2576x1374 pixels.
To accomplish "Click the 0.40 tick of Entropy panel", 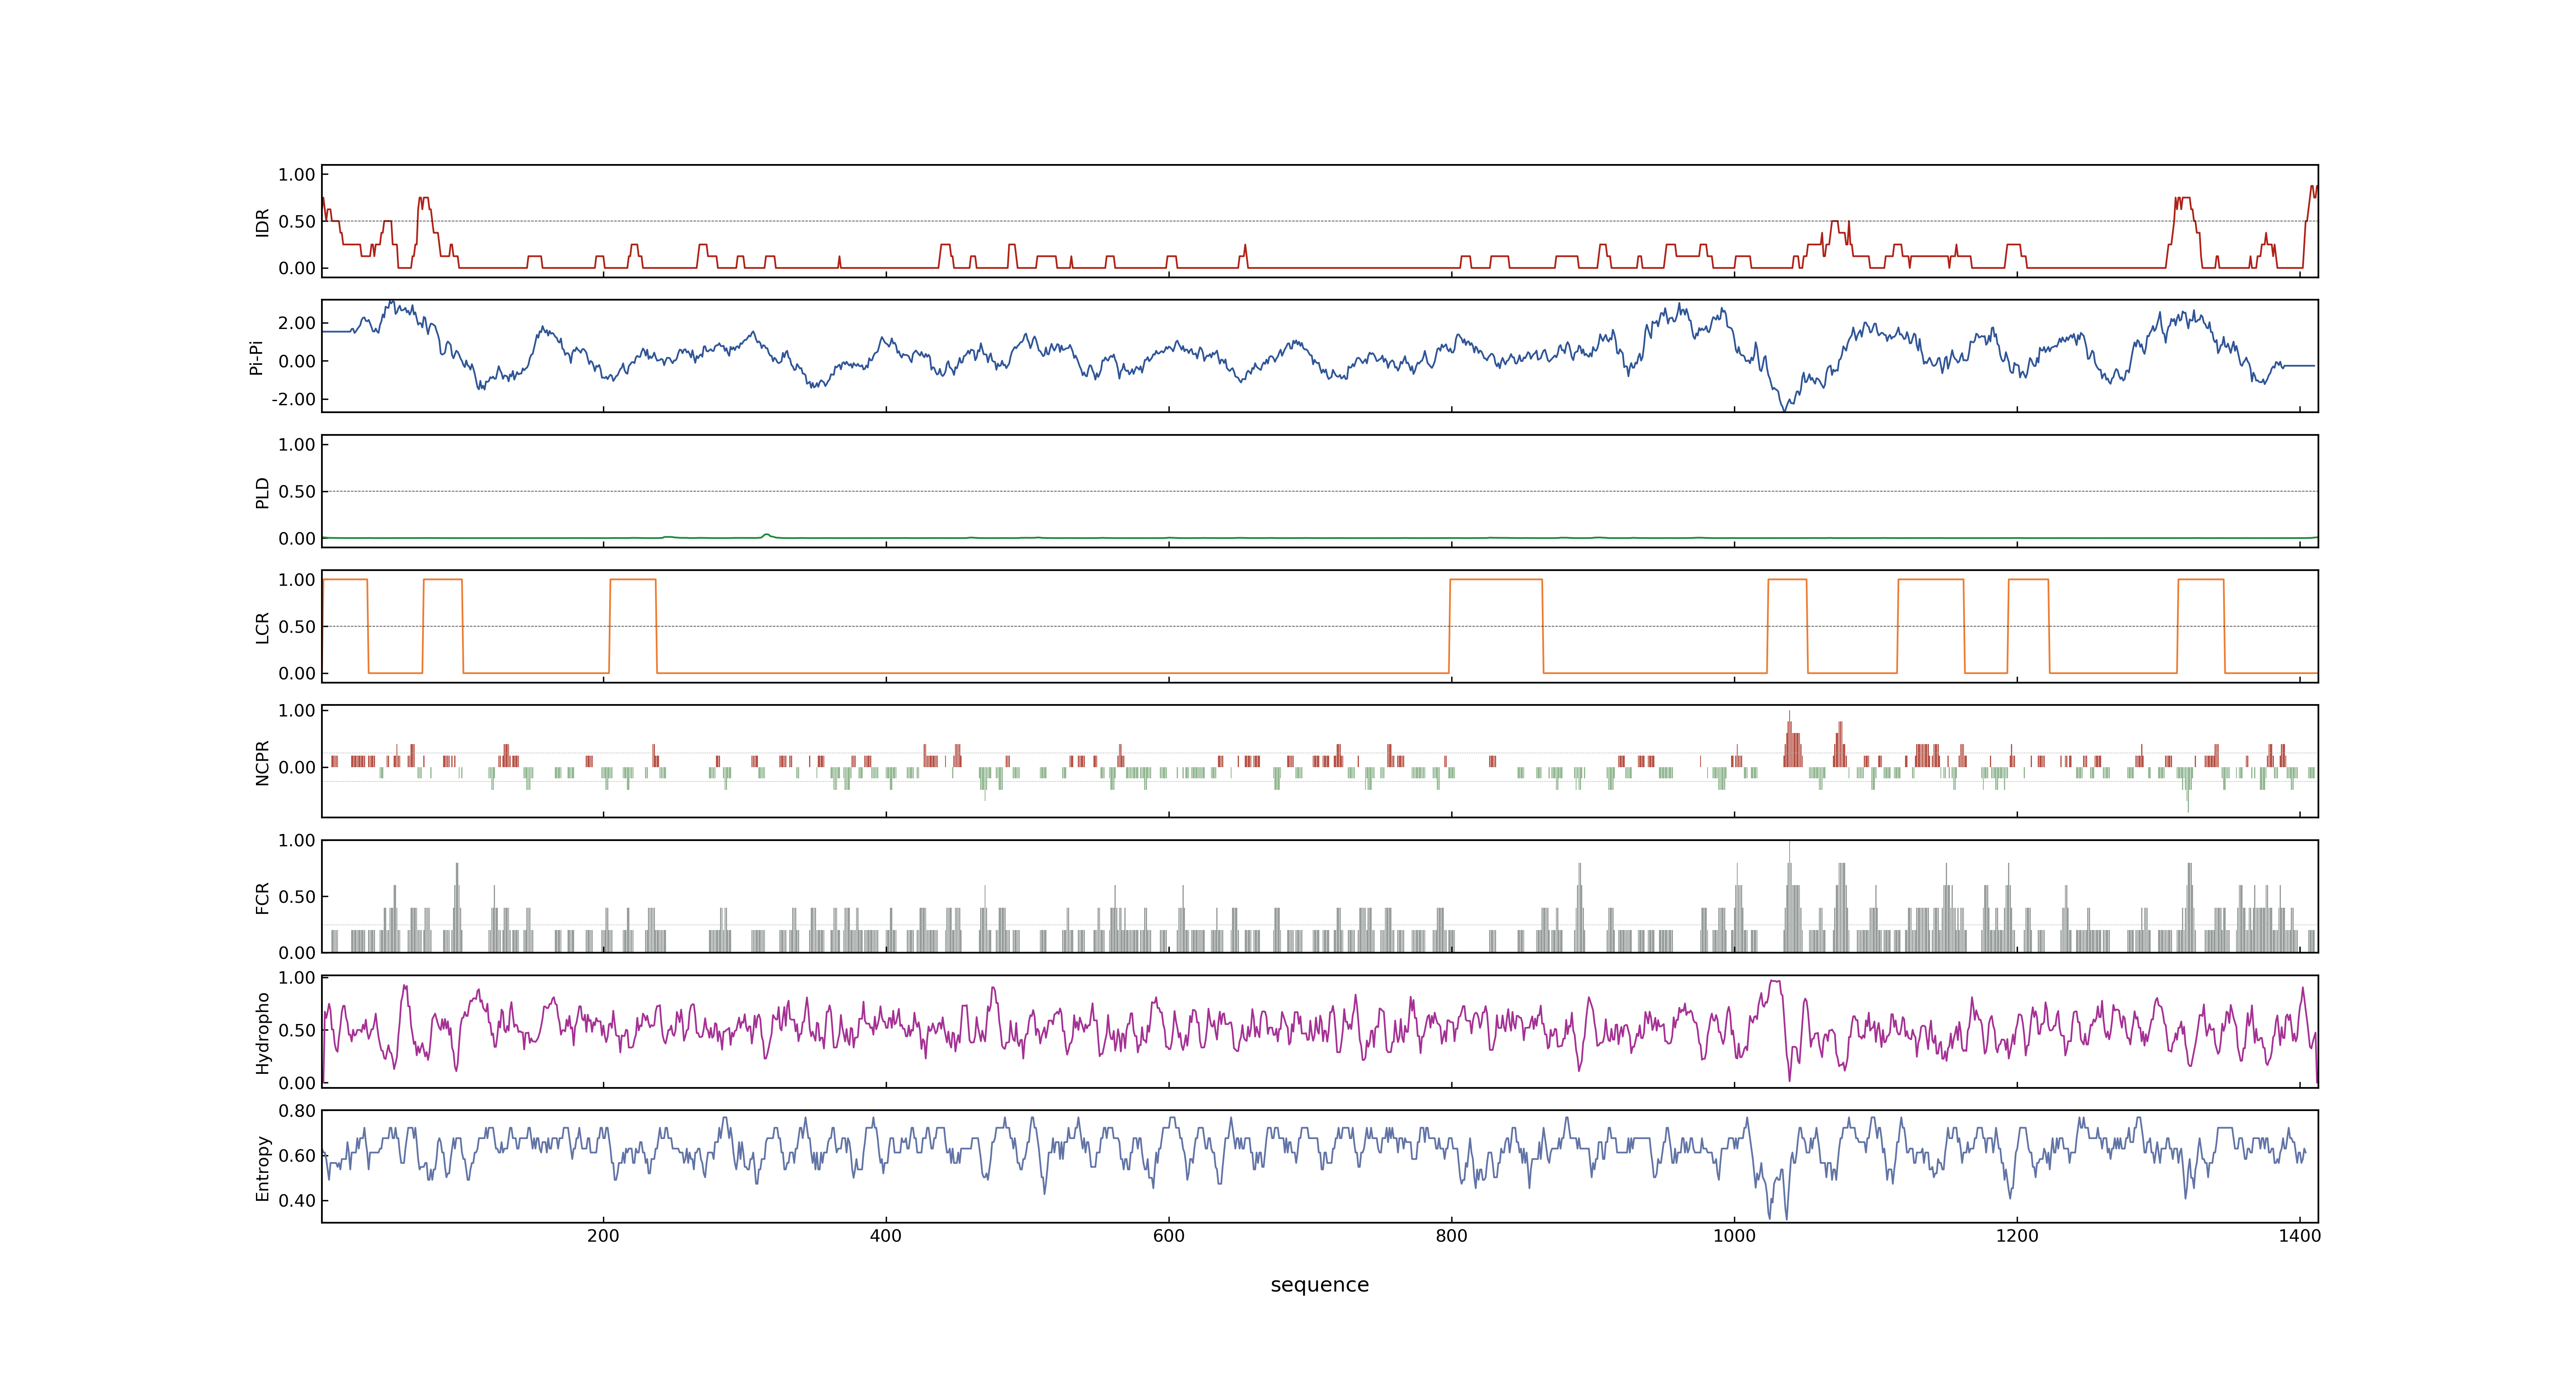I will (x=297, y=1201).
